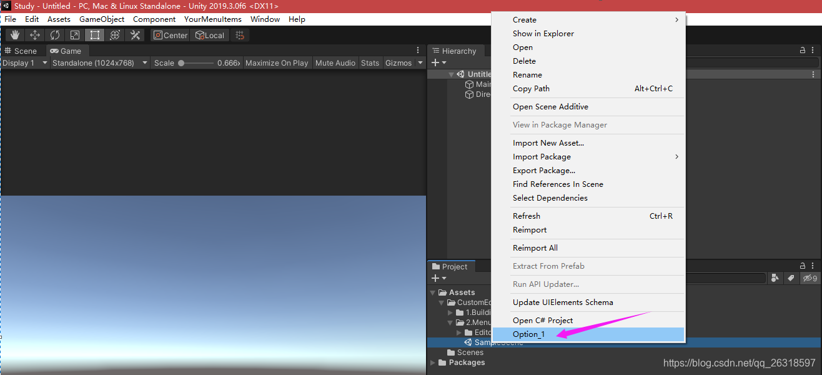The image size is (822, 375).
Task: Click Search by Label tag icon
Action: tap(791, 278)
